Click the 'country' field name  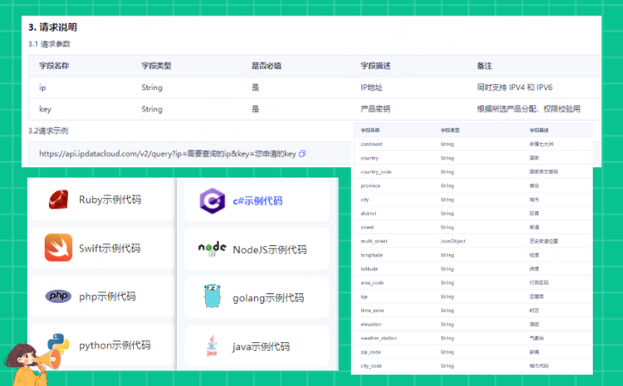coord(370,158)
